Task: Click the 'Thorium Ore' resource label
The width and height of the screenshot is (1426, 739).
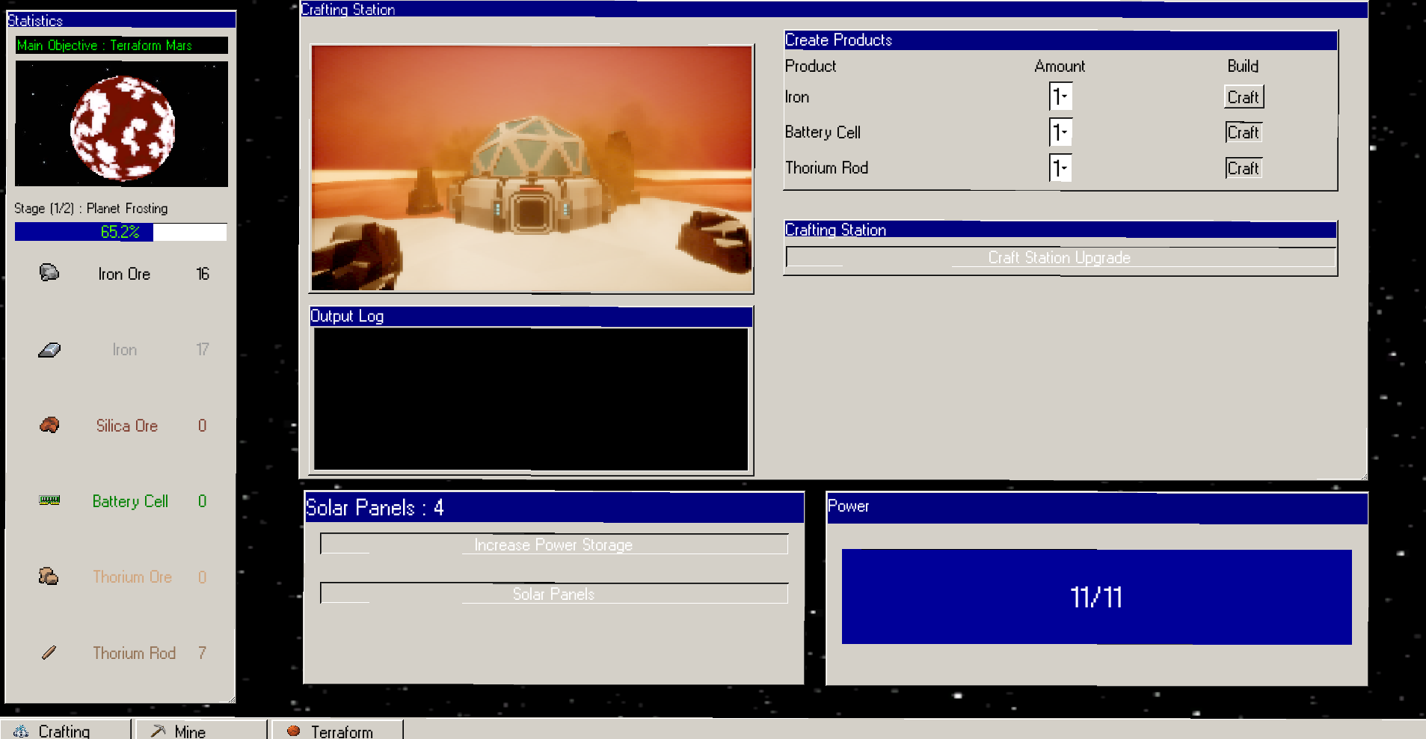Action: pyautogui.click(x=132, y=577)
